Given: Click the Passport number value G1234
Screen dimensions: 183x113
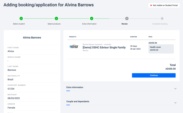Looking at the screenshot, I should [11, 89].
